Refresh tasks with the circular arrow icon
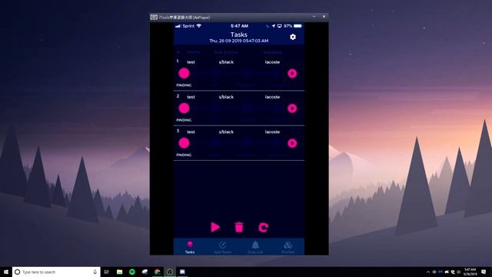492x277 pixels. [x=263, y=228]
